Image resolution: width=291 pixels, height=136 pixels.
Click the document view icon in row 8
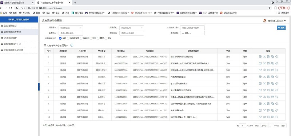pos(268,104)
